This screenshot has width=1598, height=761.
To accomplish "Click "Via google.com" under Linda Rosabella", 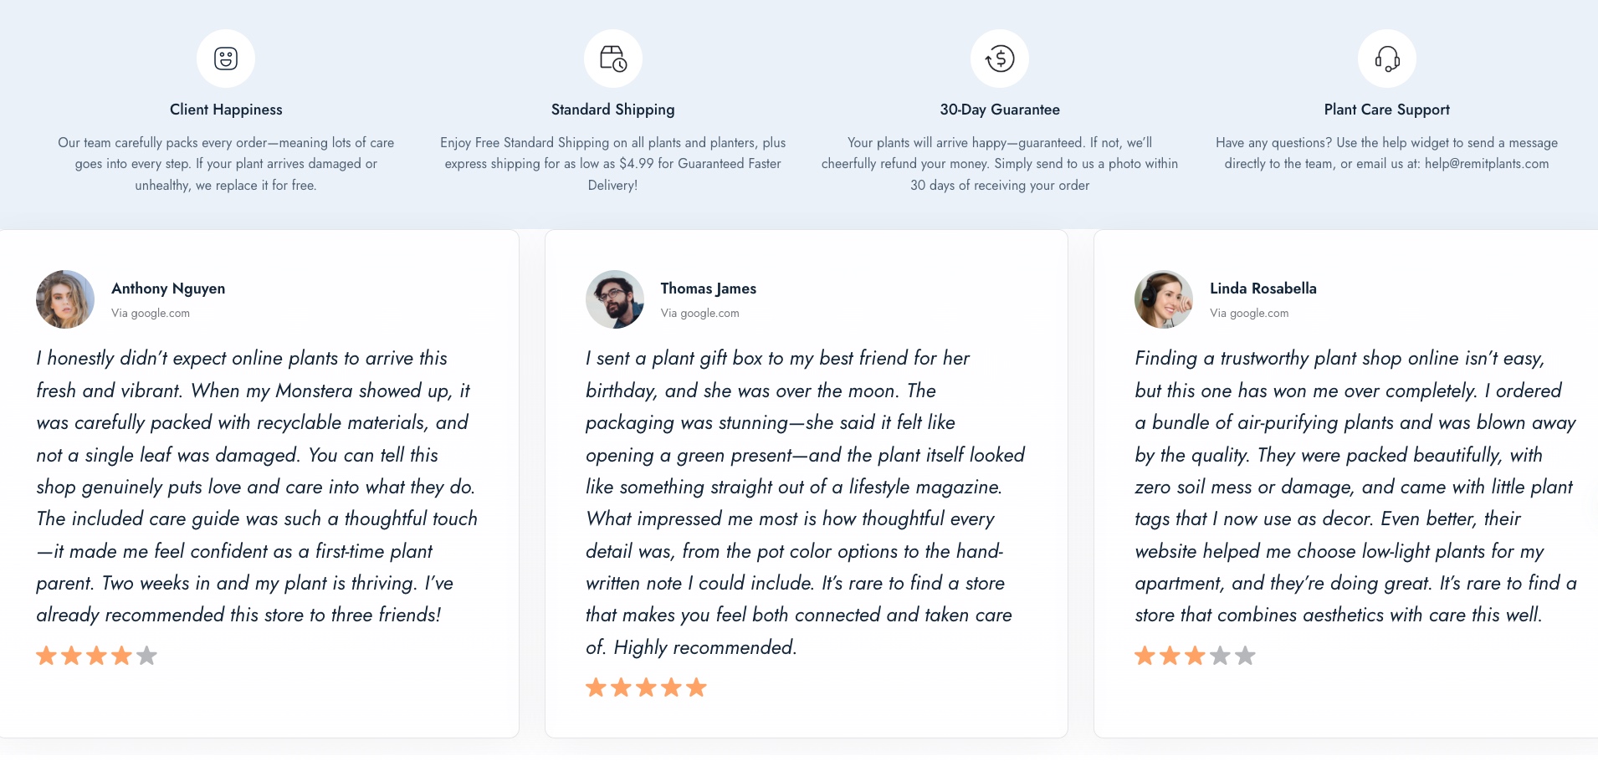I will 1249,313.
